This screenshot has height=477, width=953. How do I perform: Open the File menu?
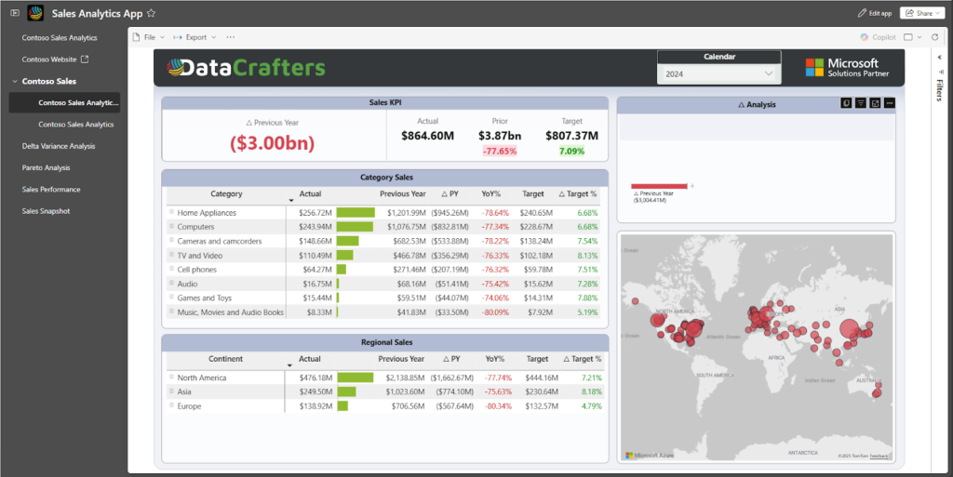pyautogui.click(x=149, y=37)
